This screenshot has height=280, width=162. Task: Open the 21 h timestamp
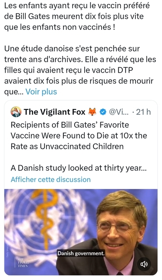point(143,112)
